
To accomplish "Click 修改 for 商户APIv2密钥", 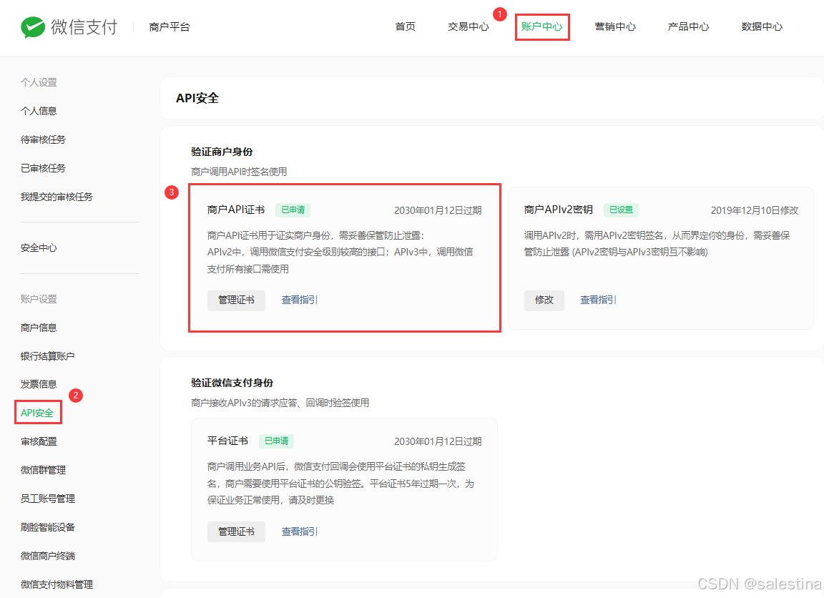I will (544, 300).
